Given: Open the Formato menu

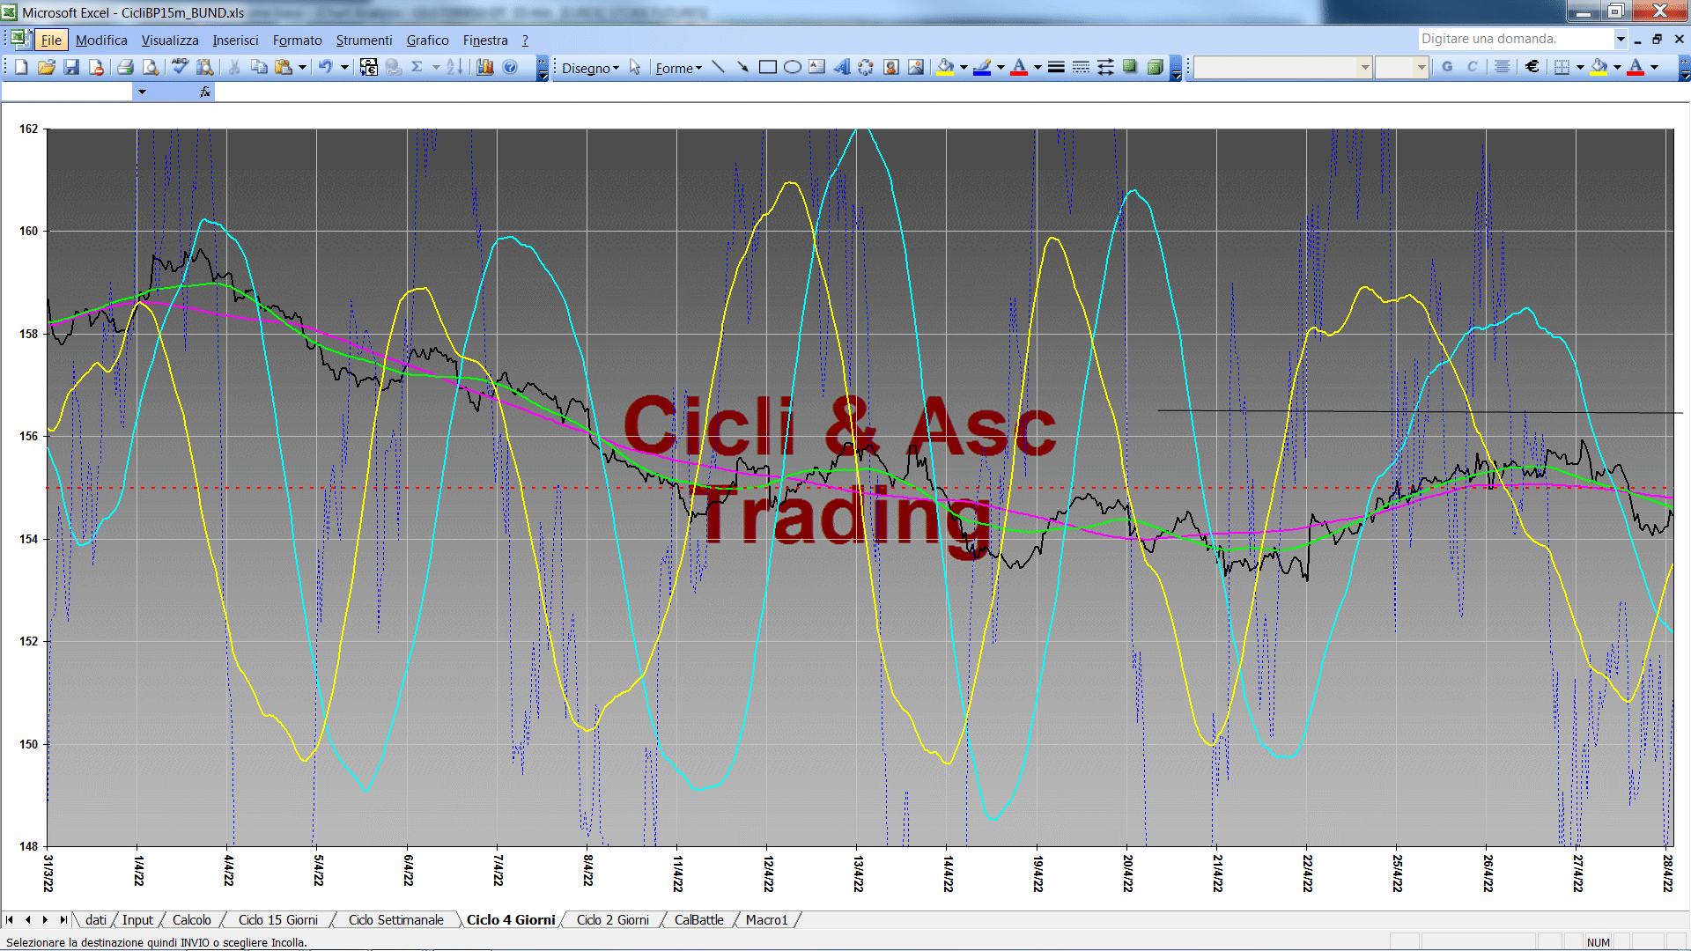Looking at the screenshot, I should point(297,40).
